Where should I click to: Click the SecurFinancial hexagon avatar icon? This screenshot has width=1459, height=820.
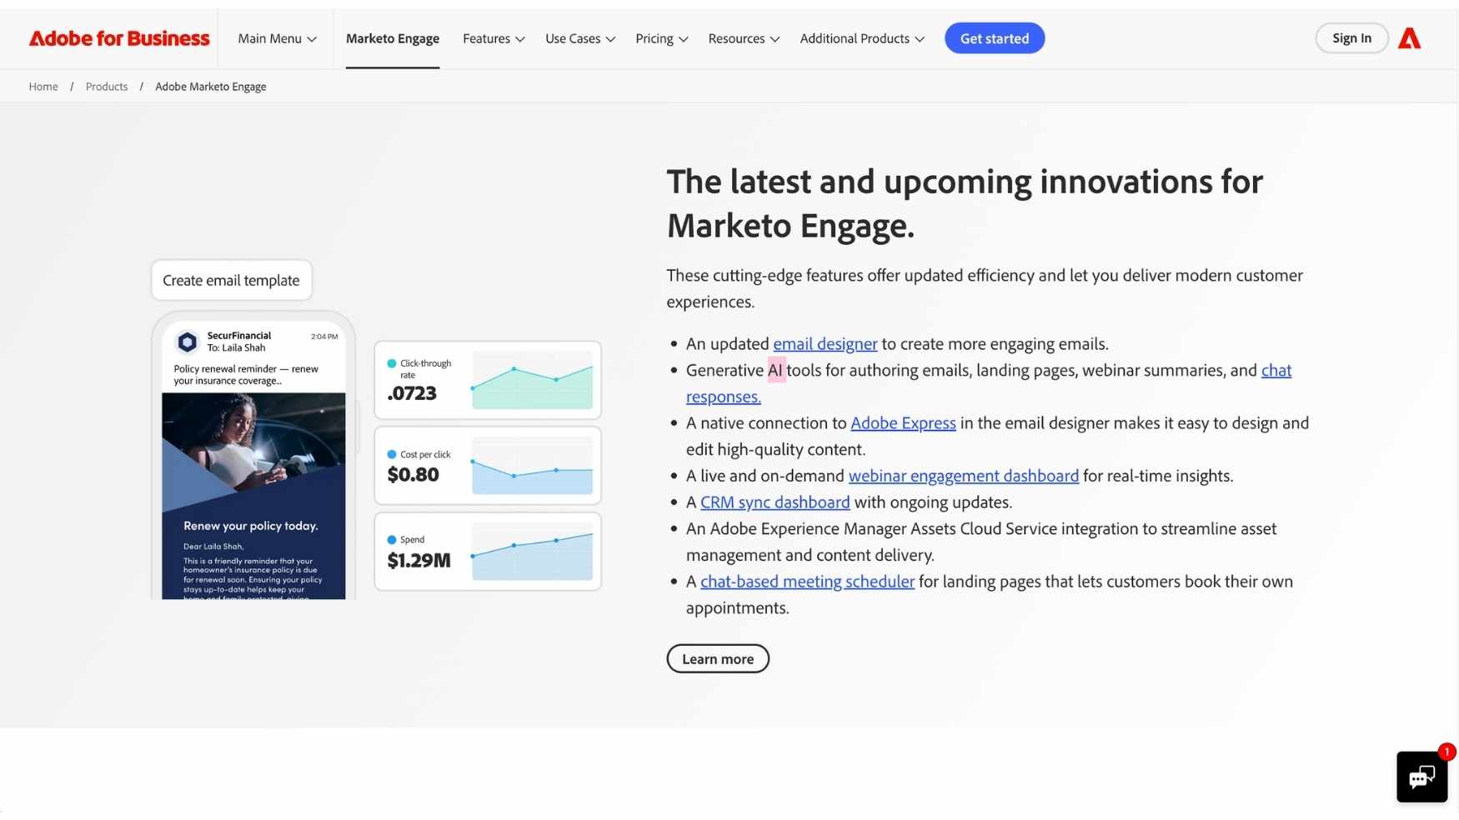[x=187, y=342]
